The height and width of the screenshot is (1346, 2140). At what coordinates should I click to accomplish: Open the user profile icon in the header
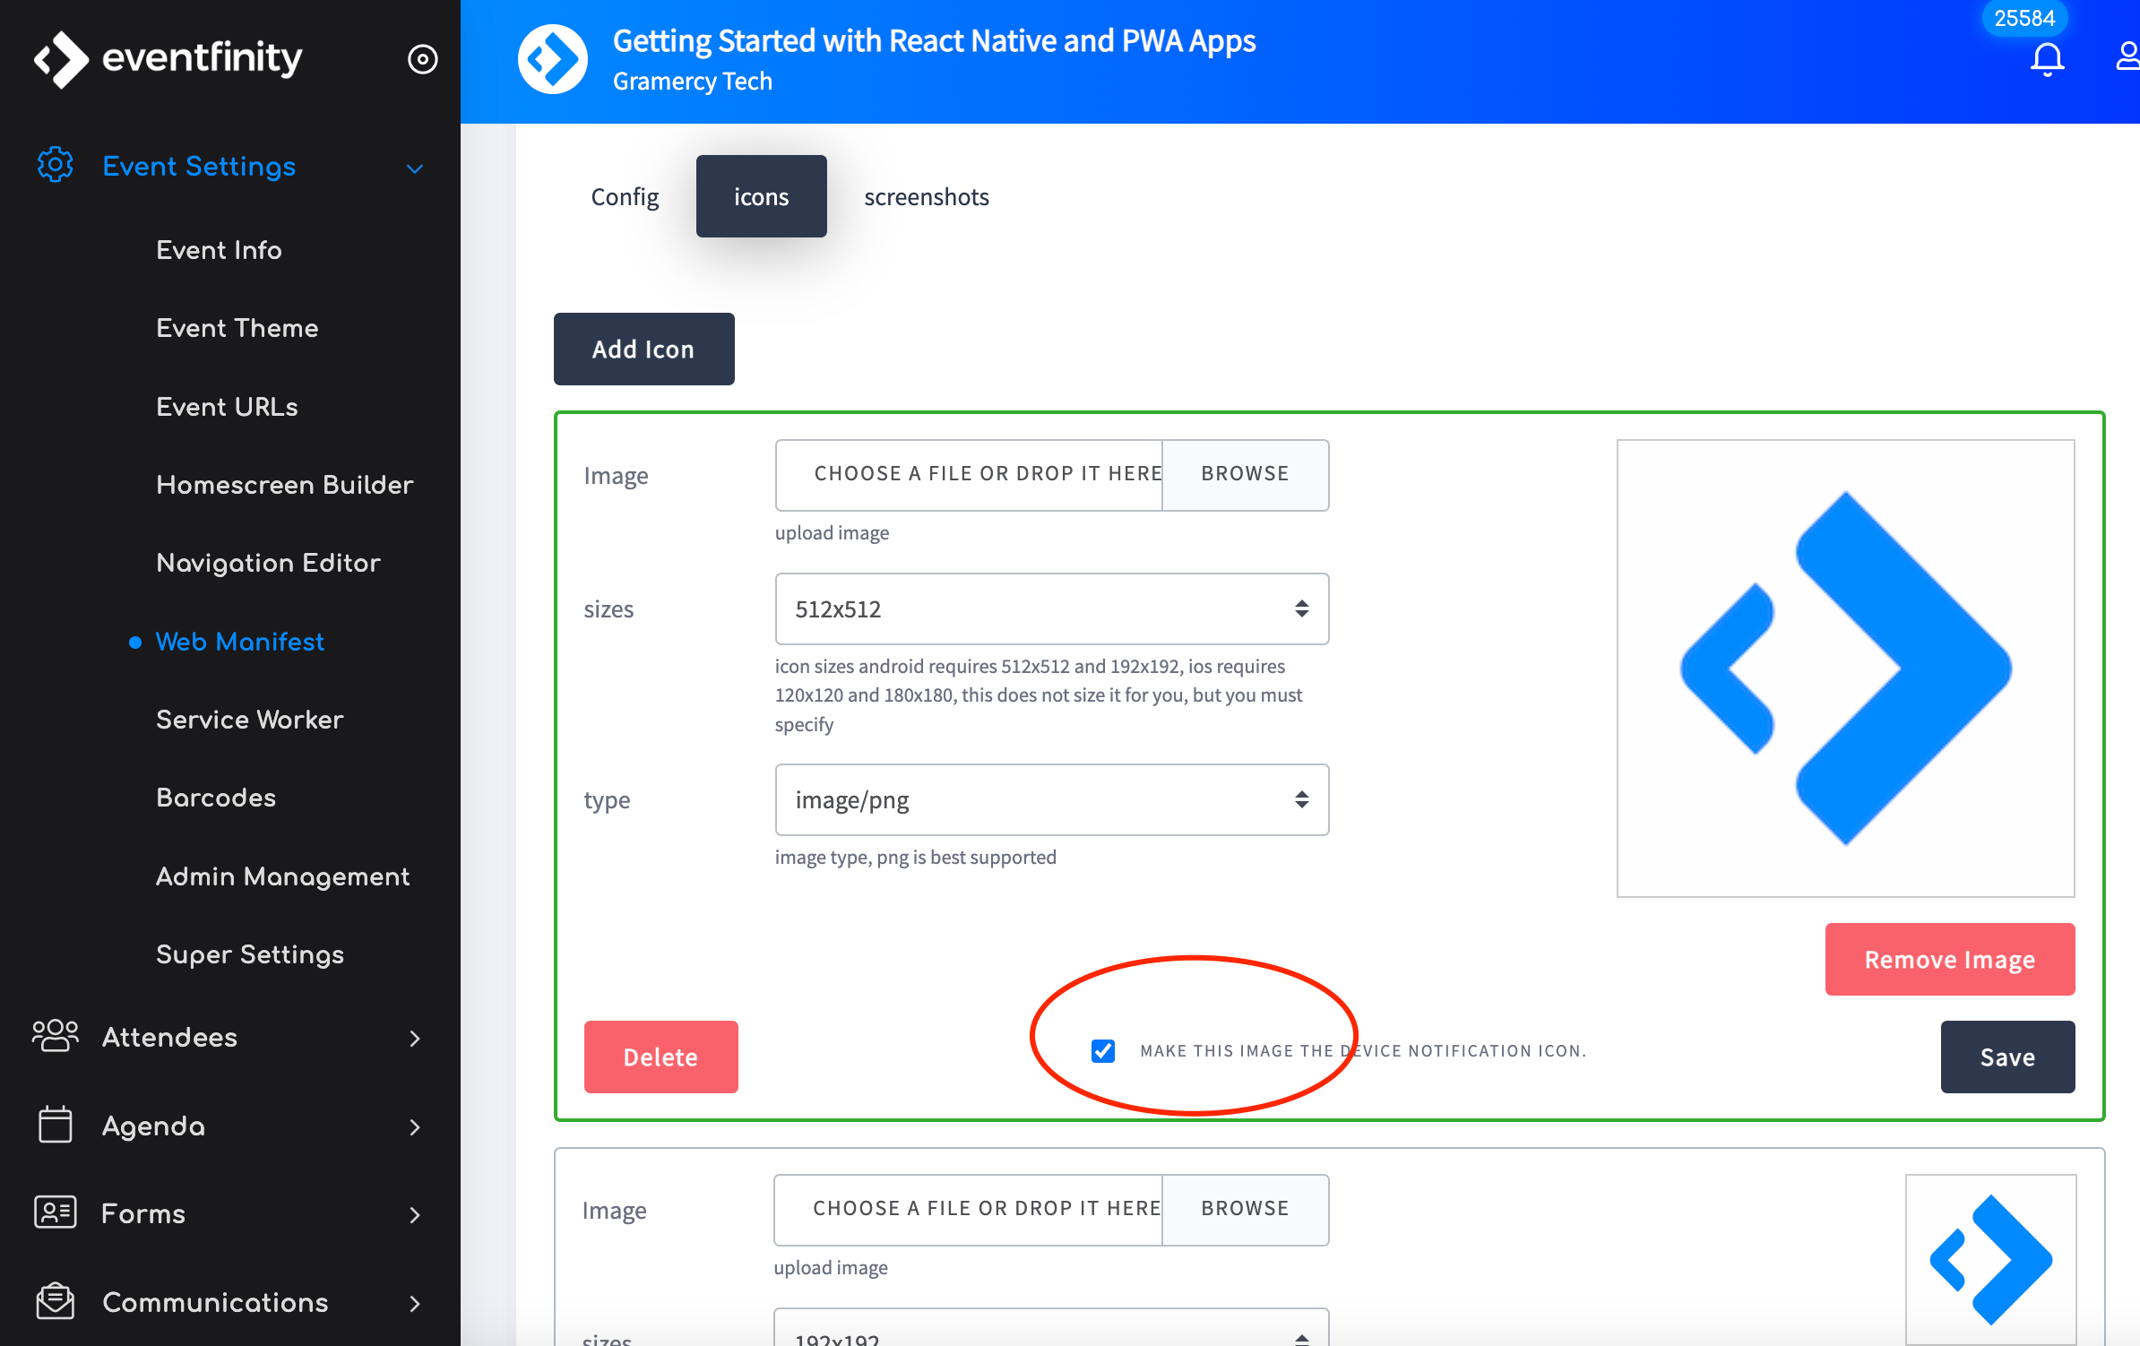coord(2127,56)
